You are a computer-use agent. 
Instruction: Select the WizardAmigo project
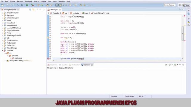tap(12, 48)
